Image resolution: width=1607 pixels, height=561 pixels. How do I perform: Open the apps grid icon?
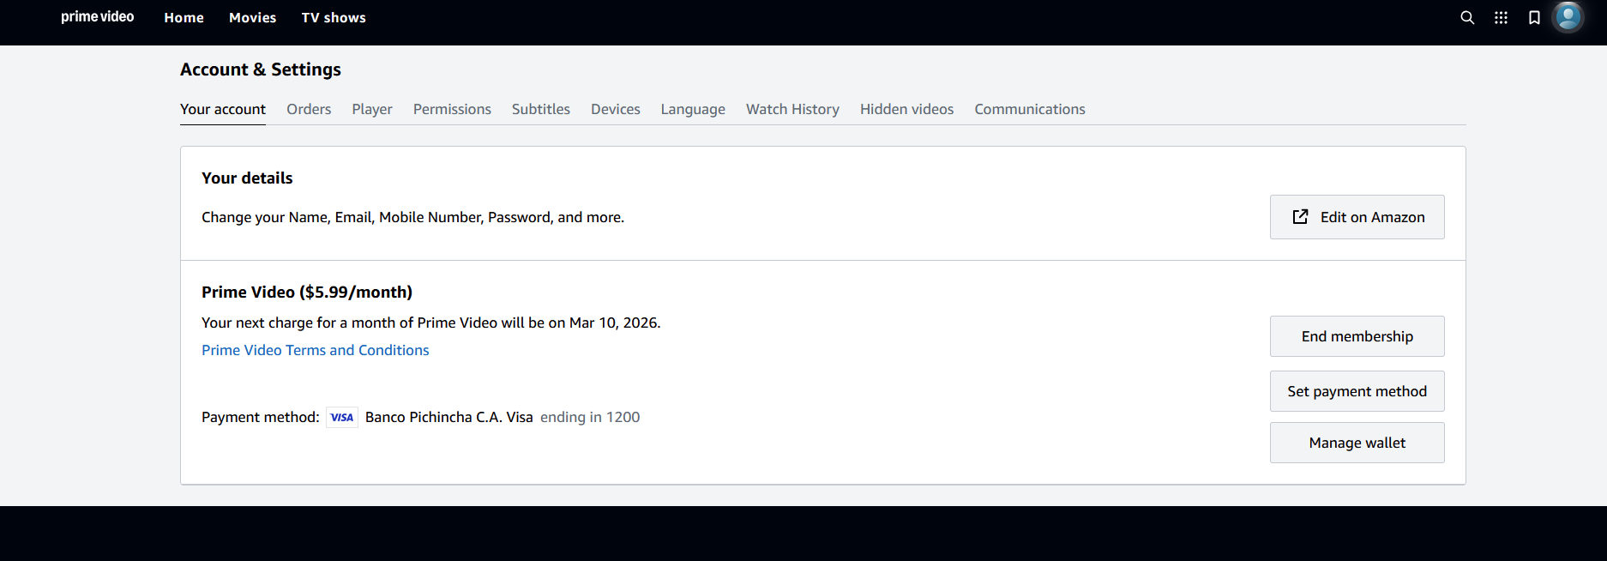pyautogui.click(x=1501, y=18)
